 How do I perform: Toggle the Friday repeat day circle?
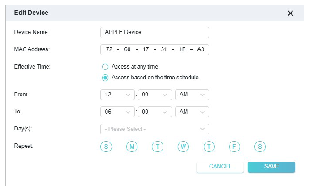(x=234, y=146)
